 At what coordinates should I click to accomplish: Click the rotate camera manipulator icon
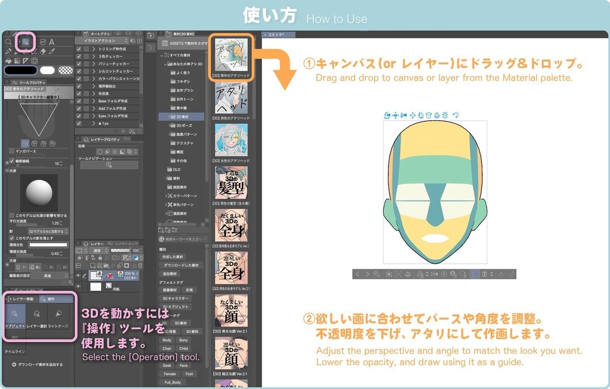[x=387, y=115]
